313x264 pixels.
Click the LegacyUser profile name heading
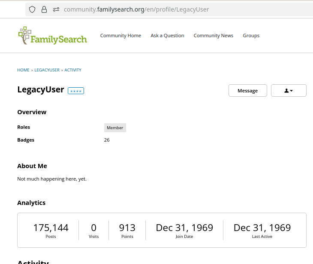tap(41, 90)
